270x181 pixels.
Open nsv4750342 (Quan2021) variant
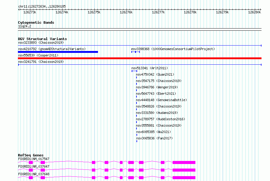click(155, 74)
